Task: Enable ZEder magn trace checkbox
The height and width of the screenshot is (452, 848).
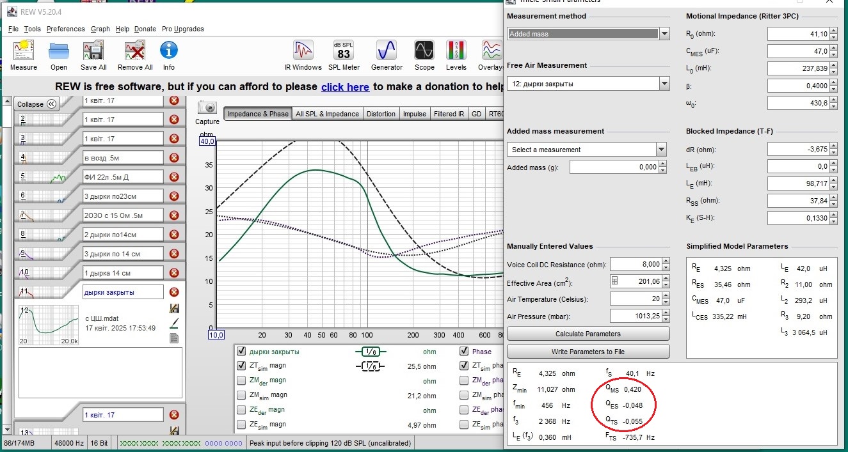Action: (241, 410)
